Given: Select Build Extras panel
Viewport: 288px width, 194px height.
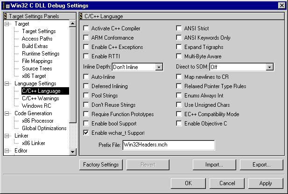Looking at the screenshot, I should pyautogui.click(x=35, y=46).
